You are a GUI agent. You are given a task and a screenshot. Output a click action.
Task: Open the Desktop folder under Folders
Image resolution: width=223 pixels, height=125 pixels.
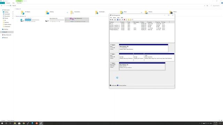click(50, 12)
